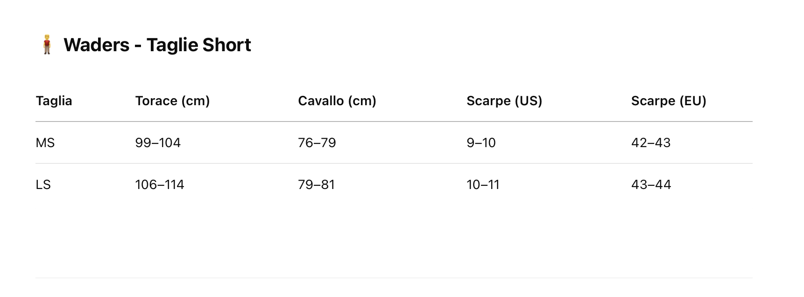The width and height of the screenshot is (804, 297).
Task: Click the divider line under the table header
Action: (x=394, y=121)
